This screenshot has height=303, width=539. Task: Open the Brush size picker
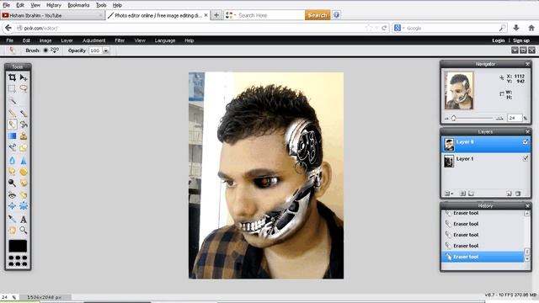tap(51, 50)
